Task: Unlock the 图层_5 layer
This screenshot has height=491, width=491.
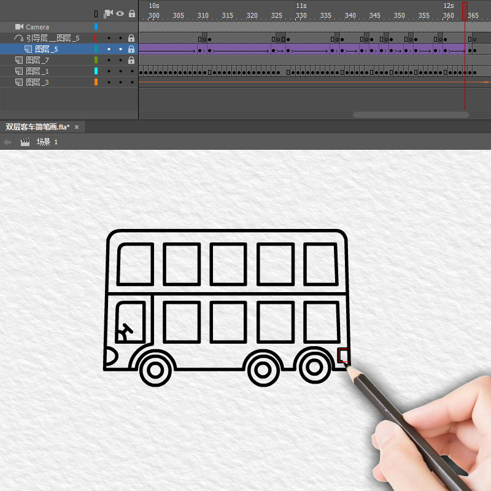Action: [x=131, y=49]
